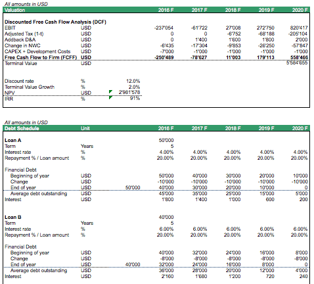Image resolution: width=314 pixels, height=284 pixels.
Task: Select 2016 F EBIT value -237'054
Action: pos(164,28)
